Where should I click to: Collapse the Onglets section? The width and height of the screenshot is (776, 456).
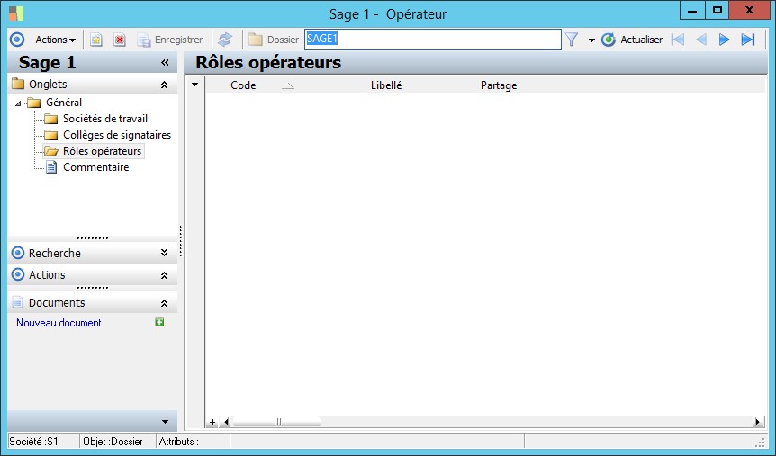[x=165, y=85]
